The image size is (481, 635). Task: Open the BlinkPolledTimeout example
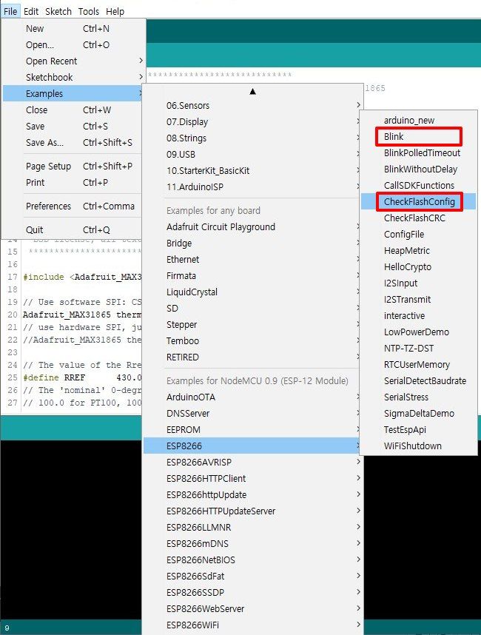(418, 152)
